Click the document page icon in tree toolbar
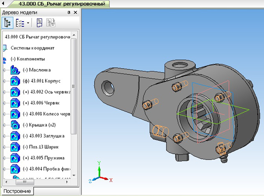The height and width of the screenshot is (196, 264). click(39, 23)
